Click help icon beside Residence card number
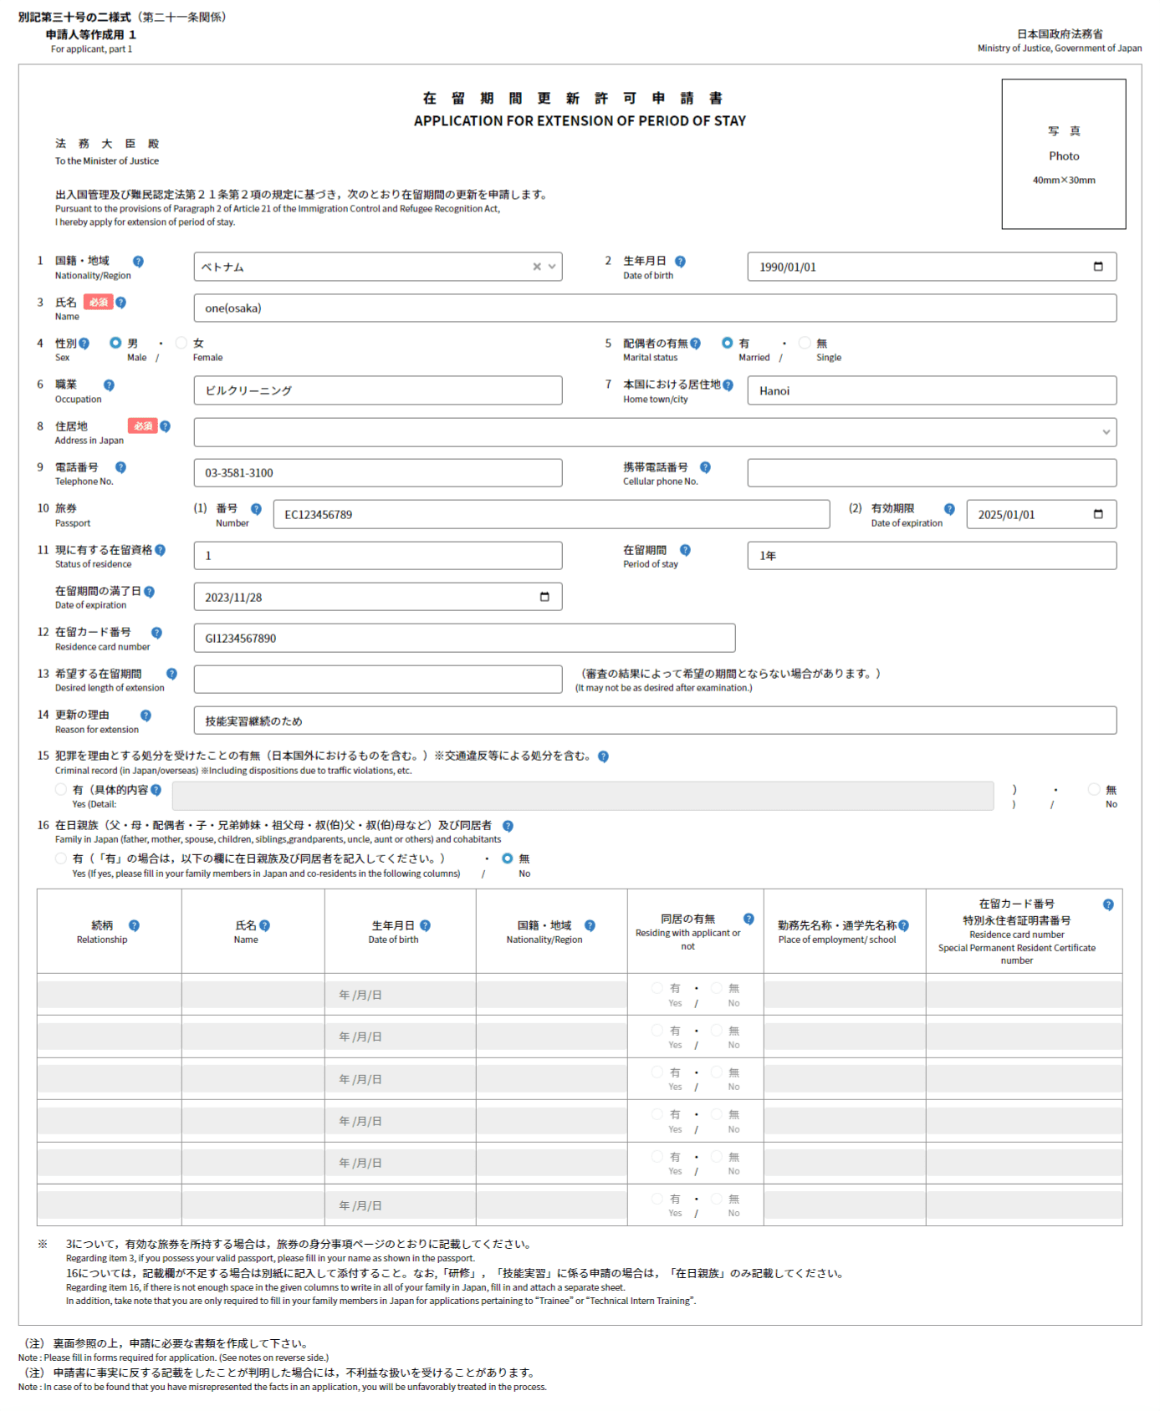The image size is (1160, 1411). 156,633
